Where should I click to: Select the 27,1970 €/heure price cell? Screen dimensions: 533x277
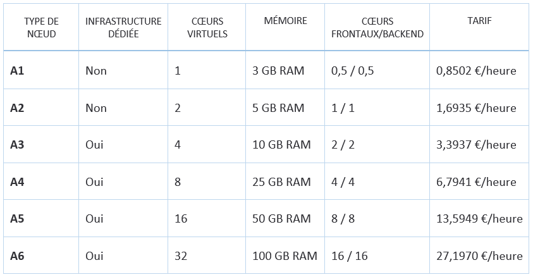click(479, 255)
